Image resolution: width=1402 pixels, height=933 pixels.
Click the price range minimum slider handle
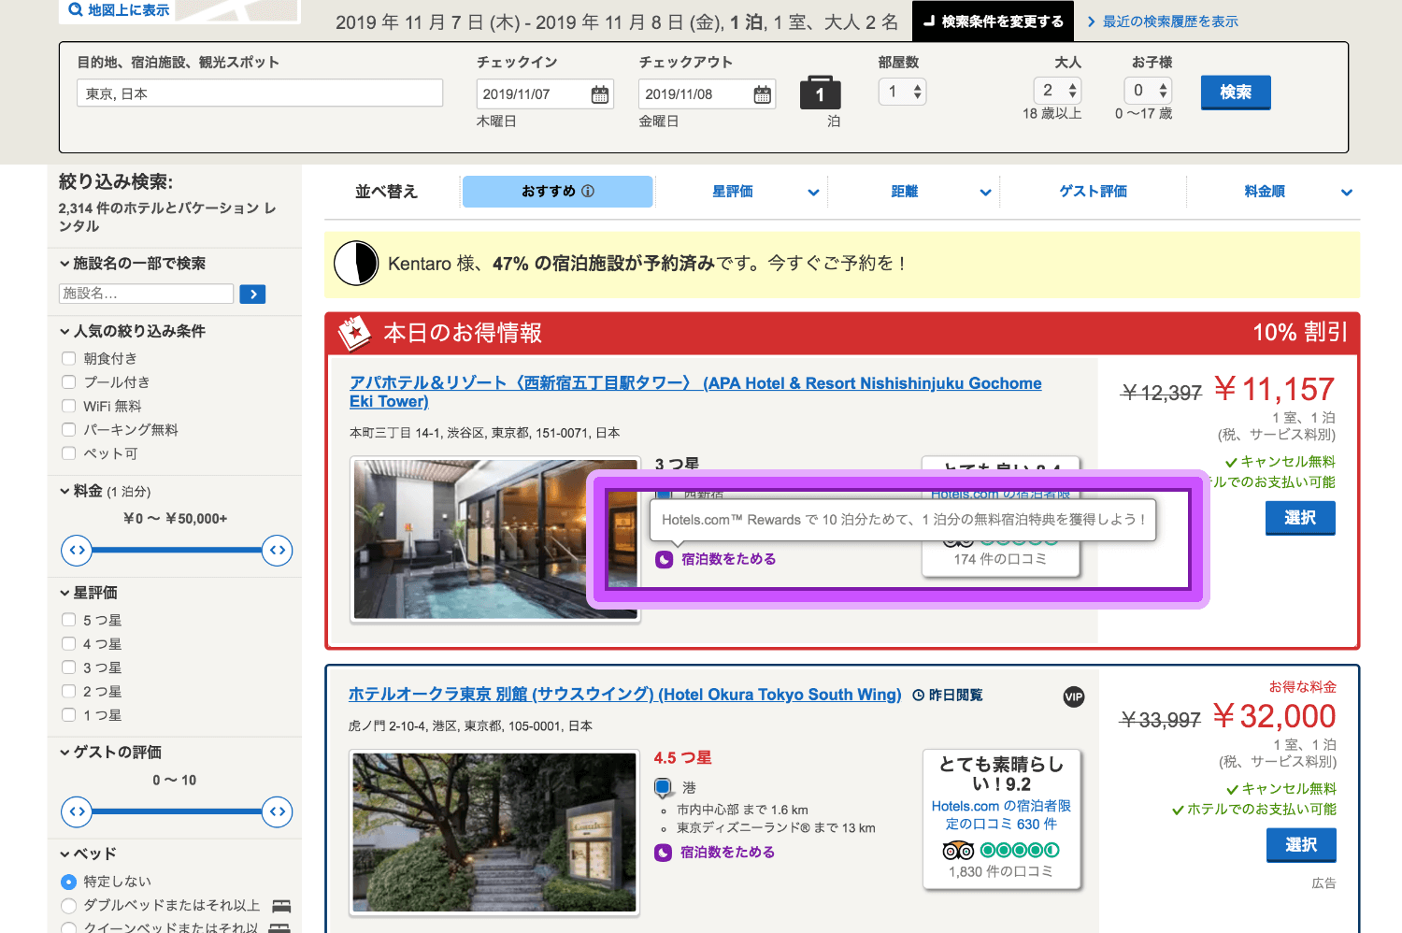coord(78,550)
